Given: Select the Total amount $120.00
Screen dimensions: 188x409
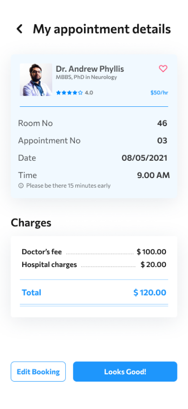Looking at the screenshot, I should 150,293.
